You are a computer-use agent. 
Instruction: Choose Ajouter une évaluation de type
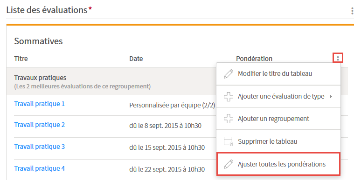coord(278,96)
